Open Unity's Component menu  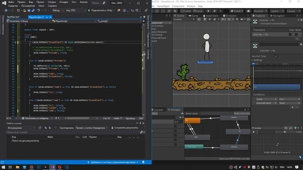[x=178, y=6]
